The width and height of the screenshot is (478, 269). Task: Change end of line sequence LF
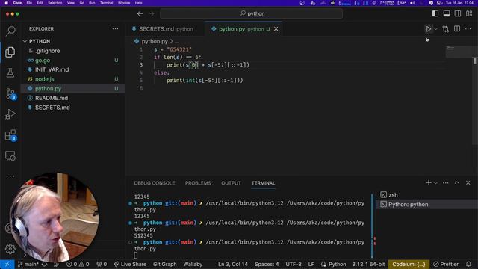[x=311, y=264]
